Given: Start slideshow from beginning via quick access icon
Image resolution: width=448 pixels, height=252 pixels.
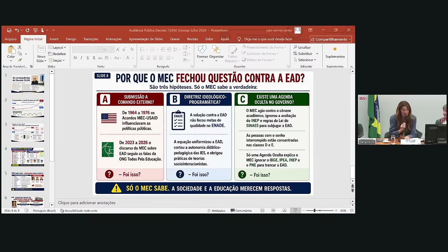Looking at the screenshot, I should 35,30.
